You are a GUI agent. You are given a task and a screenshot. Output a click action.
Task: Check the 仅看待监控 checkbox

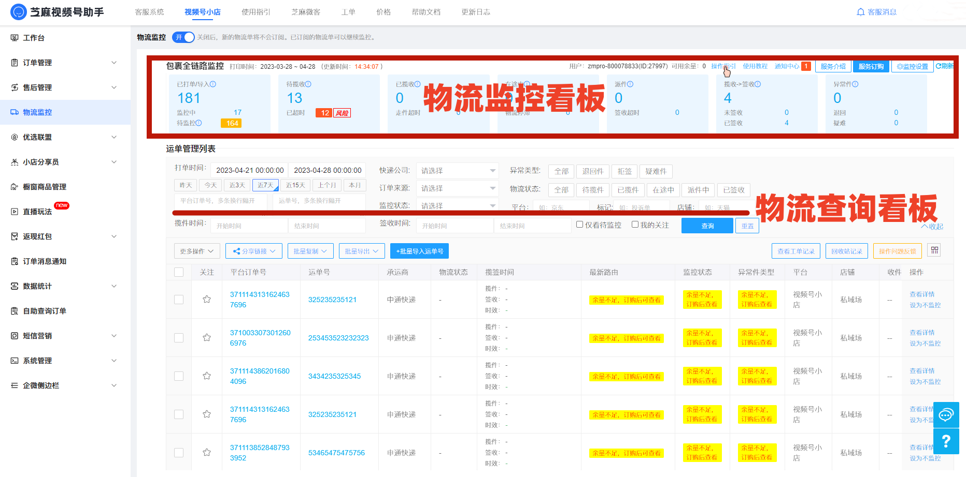[x=580, y=225]
